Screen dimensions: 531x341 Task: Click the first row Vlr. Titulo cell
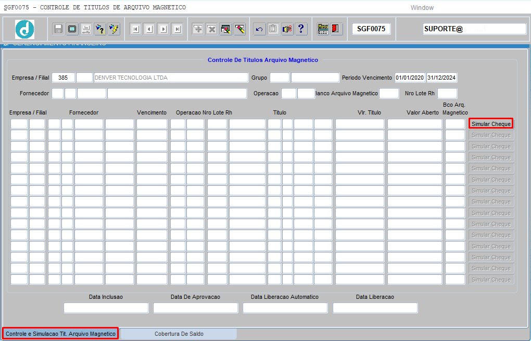coord(360,123)
